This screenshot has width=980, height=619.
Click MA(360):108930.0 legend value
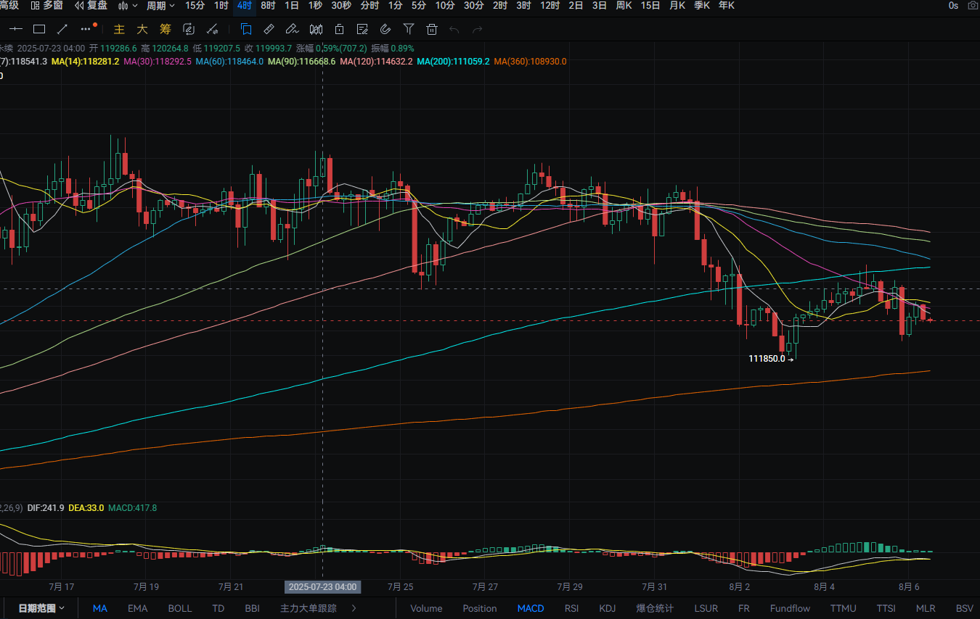pyautogui.click(x=530, y=62)
